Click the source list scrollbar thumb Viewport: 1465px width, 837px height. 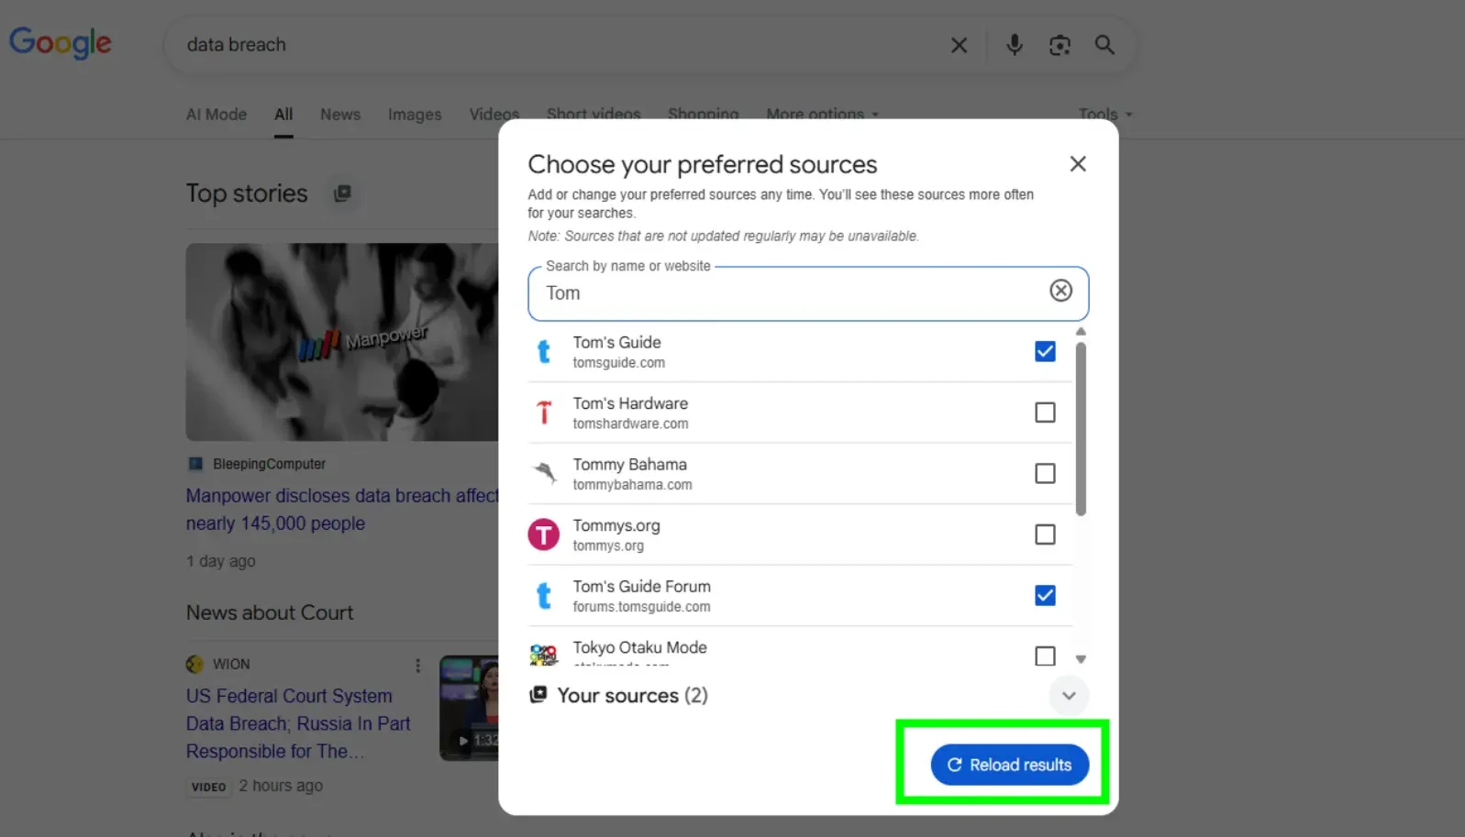pos(1081,429)
